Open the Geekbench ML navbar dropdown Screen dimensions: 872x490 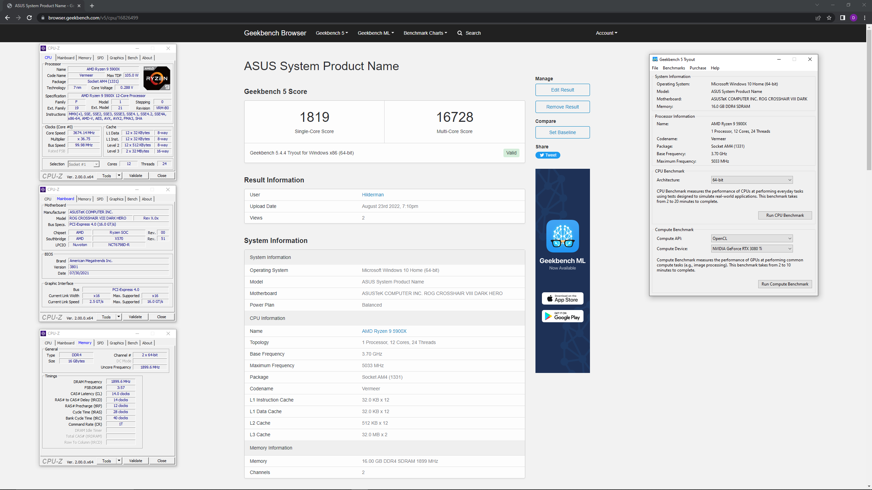[x=376, y=33]
